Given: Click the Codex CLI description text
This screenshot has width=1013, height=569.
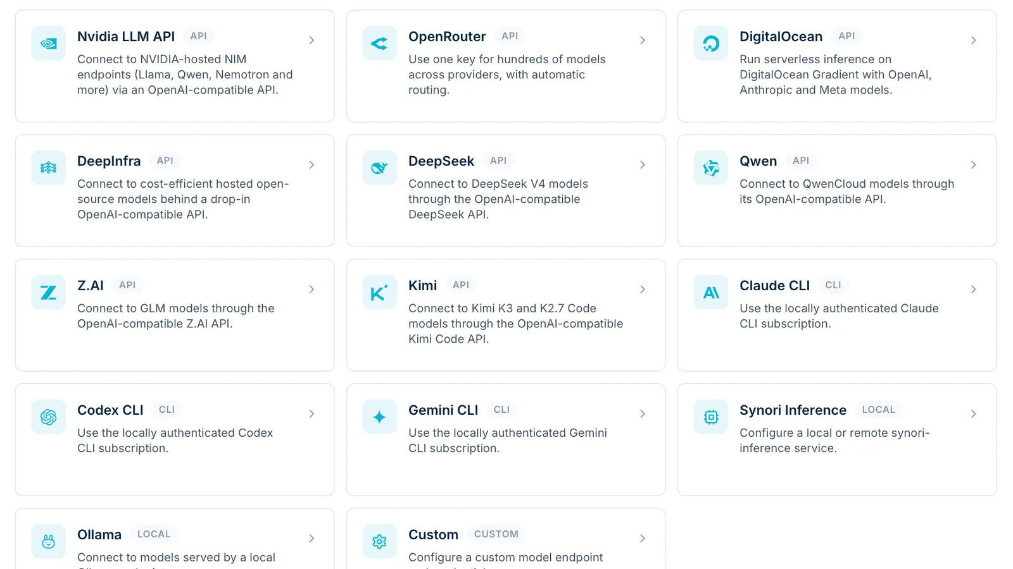Looking at the screenshot, I should tap(175, 441).
